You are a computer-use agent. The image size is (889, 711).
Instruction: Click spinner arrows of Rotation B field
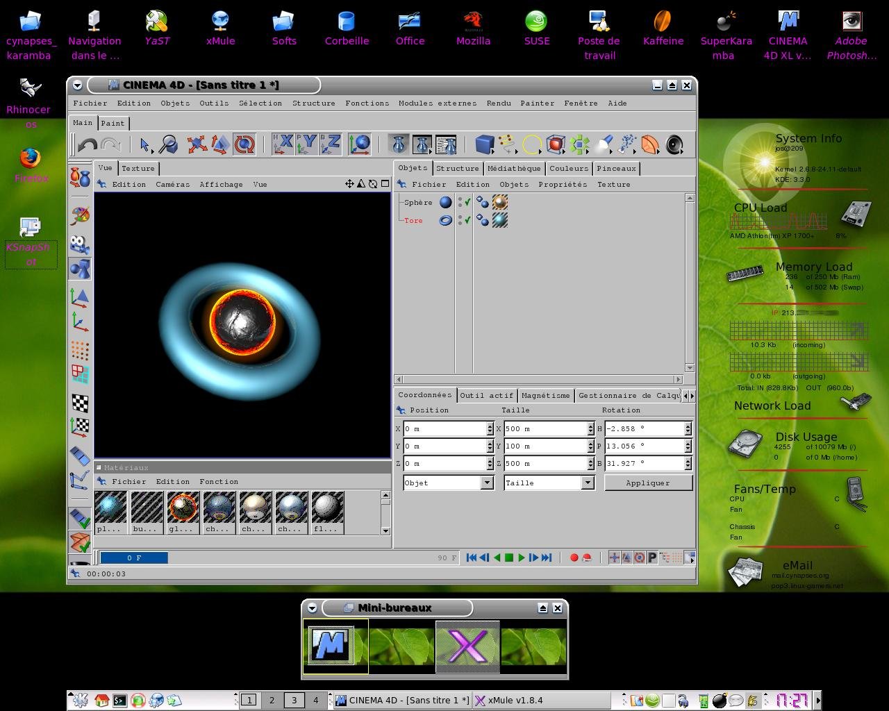pos(688,463)
